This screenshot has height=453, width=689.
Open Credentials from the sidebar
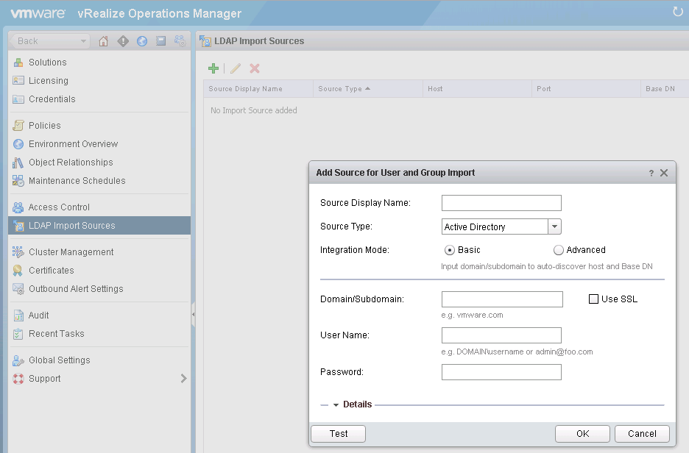(52, 99)
